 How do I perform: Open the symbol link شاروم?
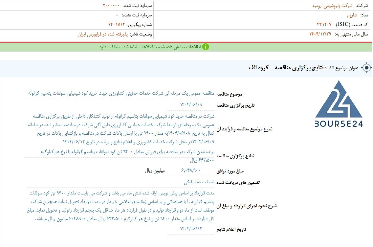coord(352,15)
